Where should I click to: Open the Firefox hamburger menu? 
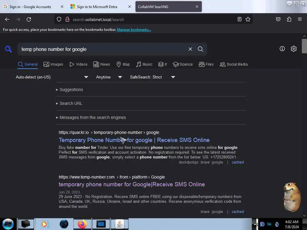click(300, 19)
